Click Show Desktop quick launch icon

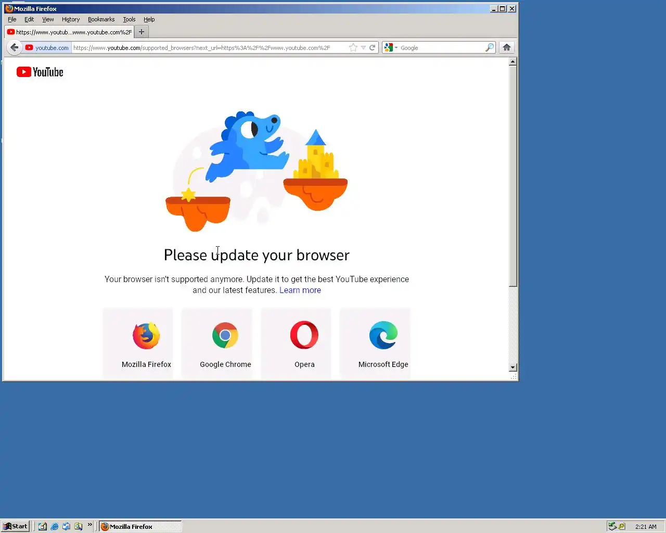point(43,526)
